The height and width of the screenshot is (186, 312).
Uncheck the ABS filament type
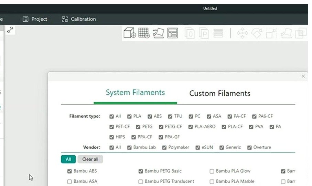(x=150, y=116)
